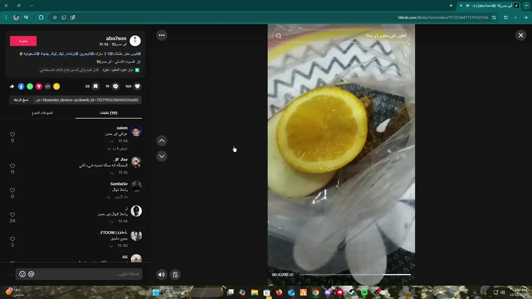Like the video with 160 likes

[138, 86]
